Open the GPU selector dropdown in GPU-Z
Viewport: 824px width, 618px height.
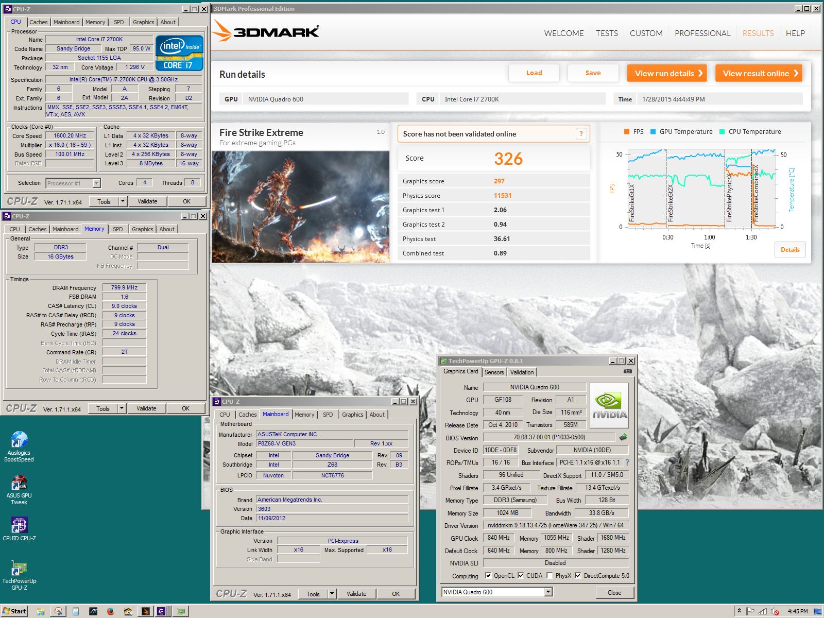tap(548, 592)
